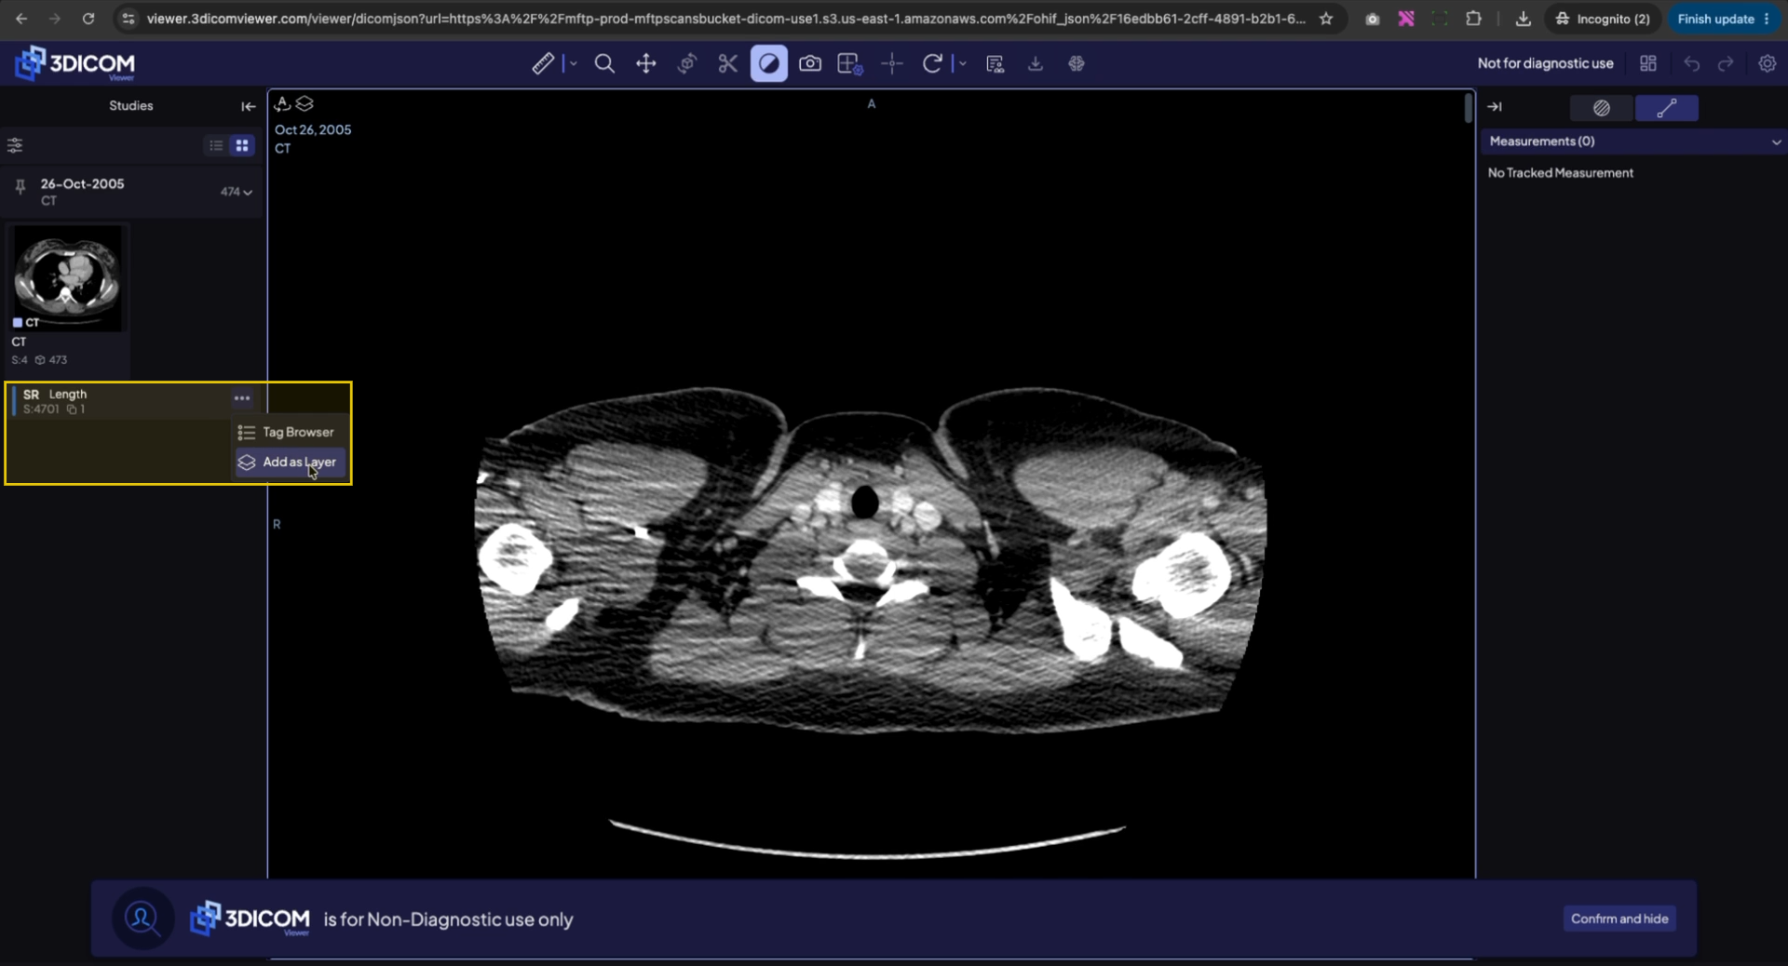The image size is (1788, 966).
Task: Go forward in browser
Action: [x=55, y=19]
